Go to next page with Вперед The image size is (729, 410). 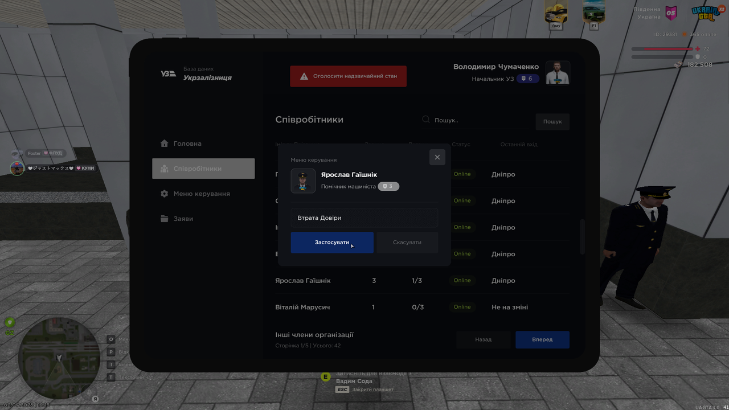[x=542, y=339]
